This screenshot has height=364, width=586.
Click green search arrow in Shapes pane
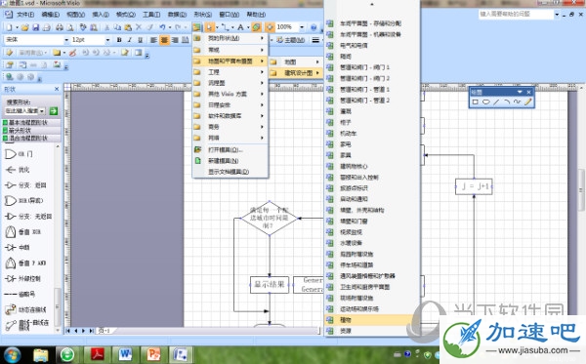[x=54, y=111]
